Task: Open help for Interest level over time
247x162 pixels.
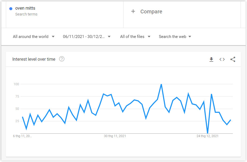Action: [62, 59]
